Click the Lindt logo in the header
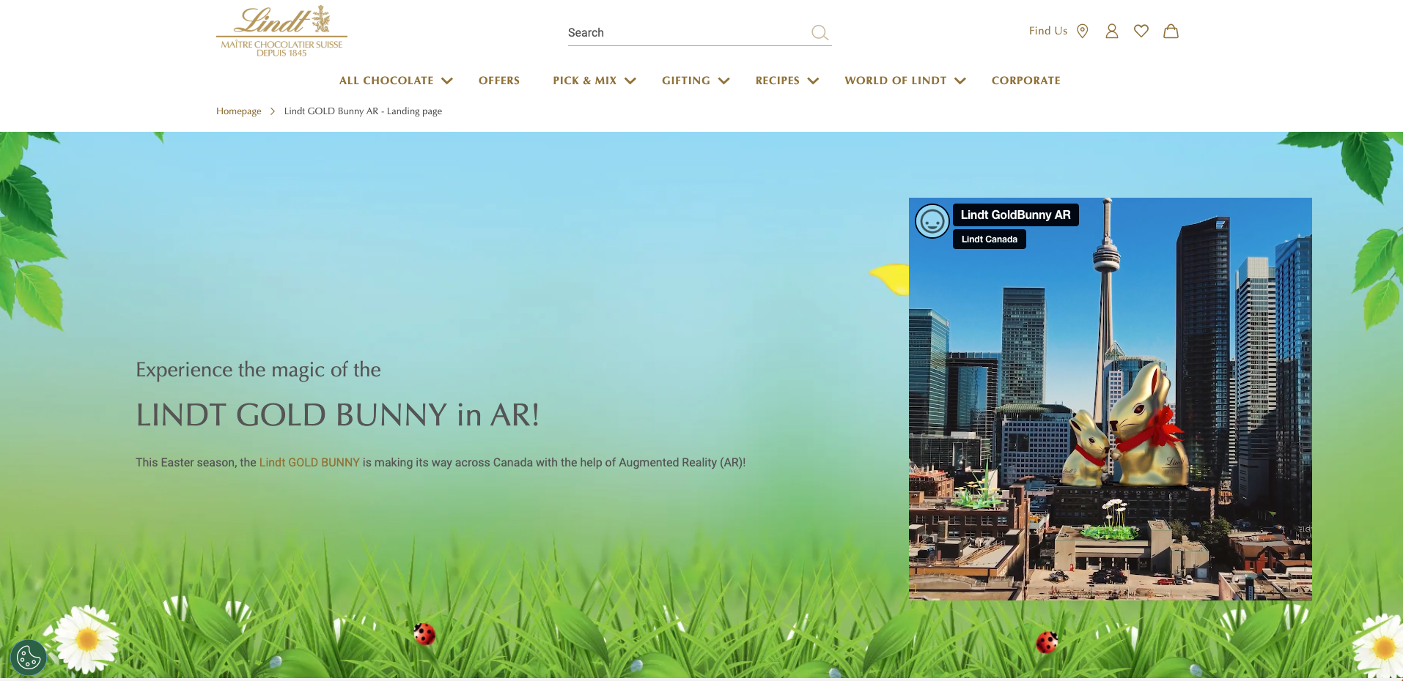 (x=281, y=31)
